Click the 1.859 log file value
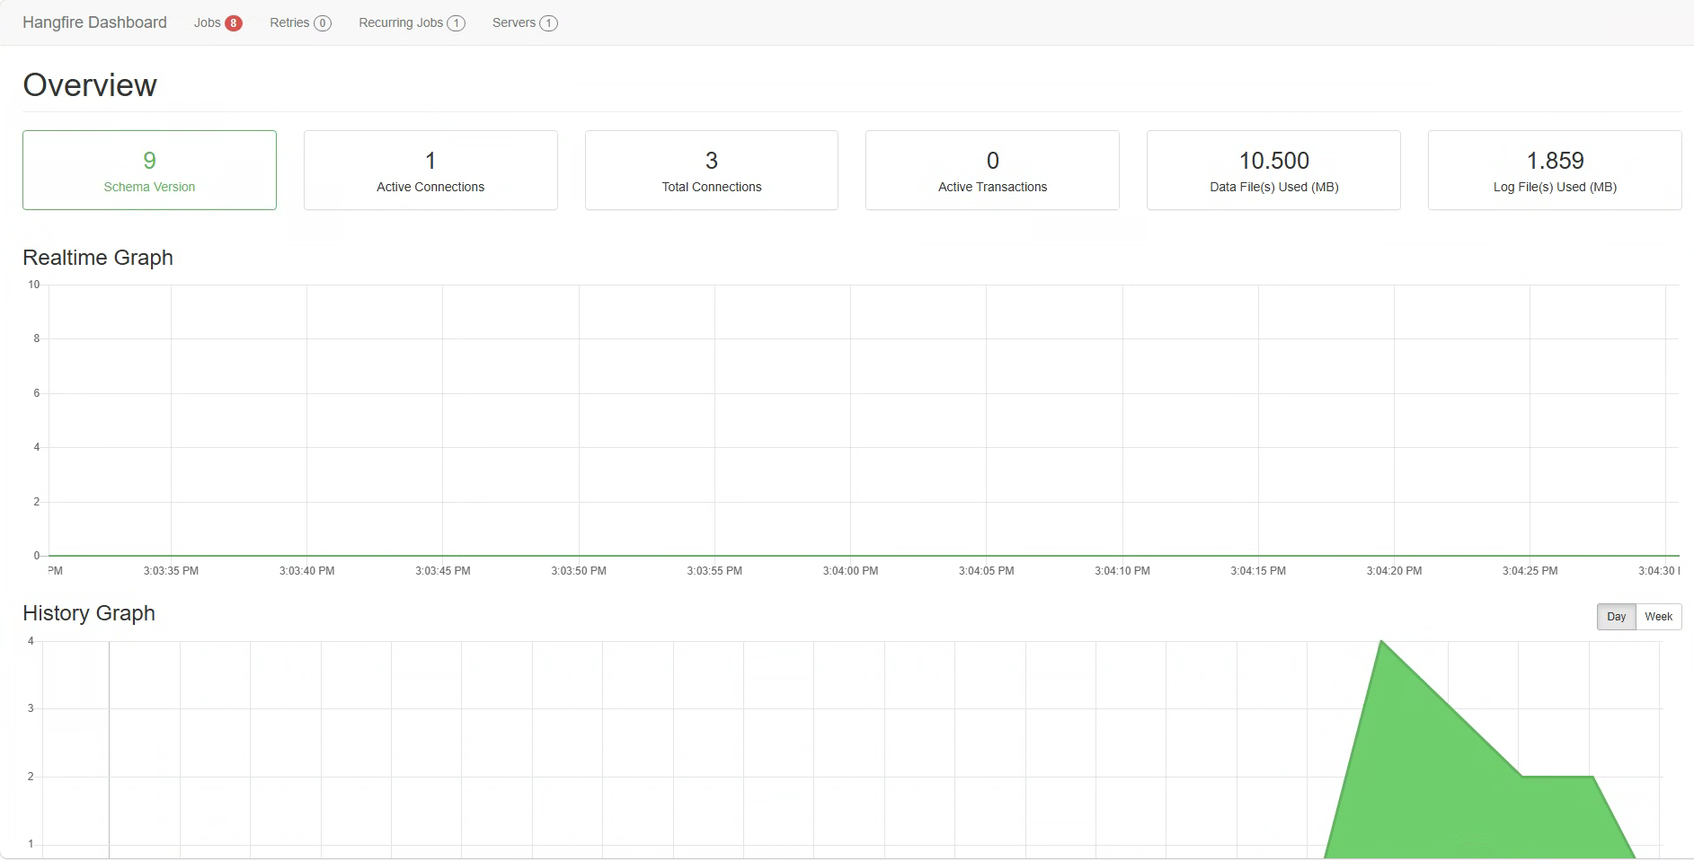This screenshot has width=1694, height=861. click(x=1555, y=161)
